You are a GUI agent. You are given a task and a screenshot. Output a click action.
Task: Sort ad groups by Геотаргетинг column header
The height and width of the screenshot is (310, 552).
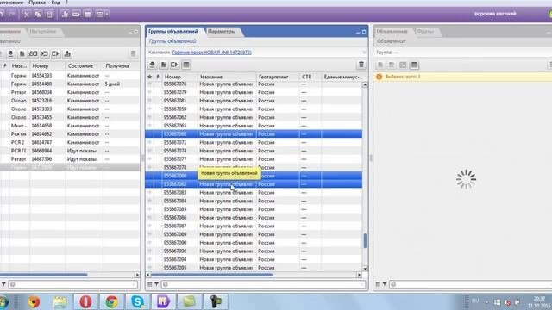[x=273, y=77]
